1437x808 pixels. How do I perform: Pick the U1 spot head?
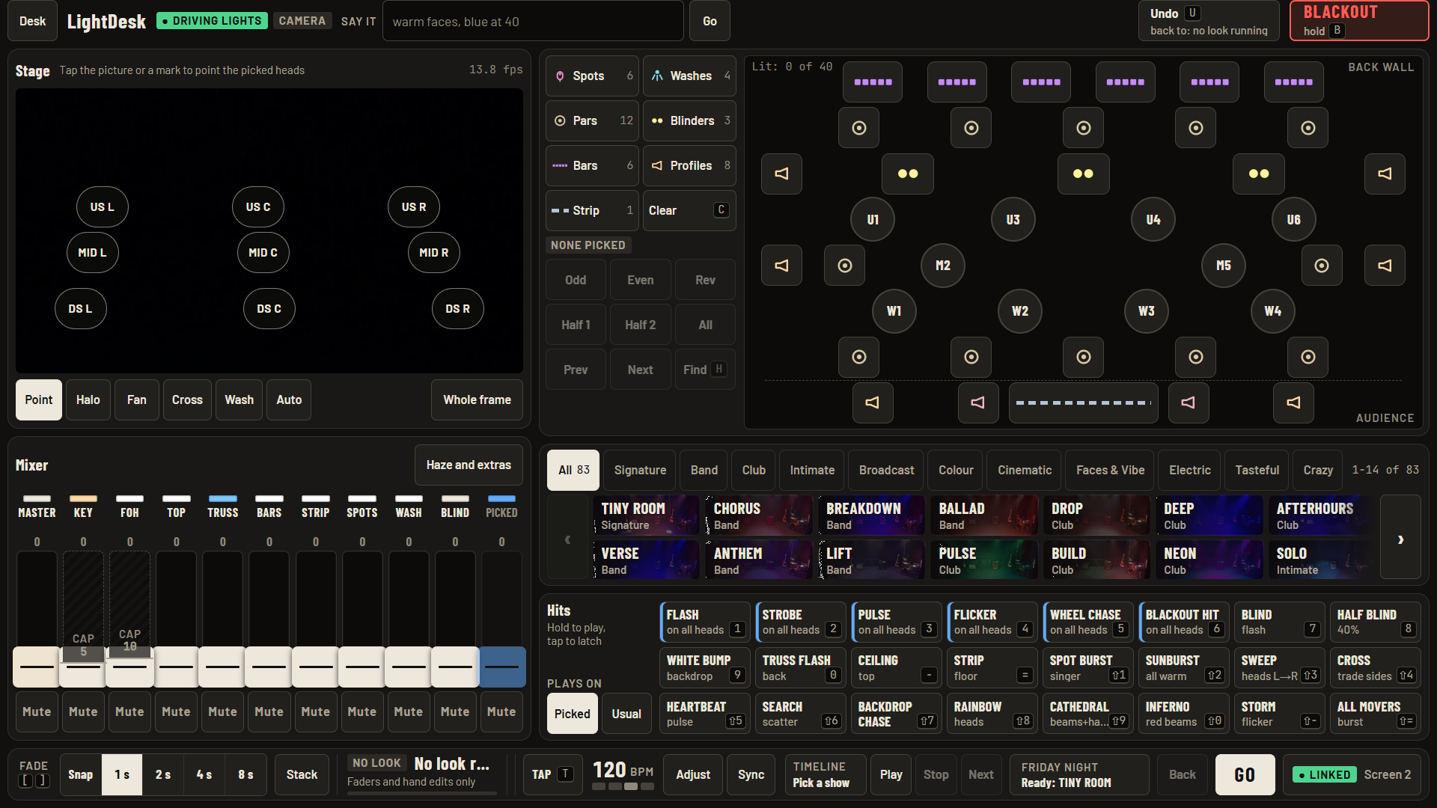873,219
